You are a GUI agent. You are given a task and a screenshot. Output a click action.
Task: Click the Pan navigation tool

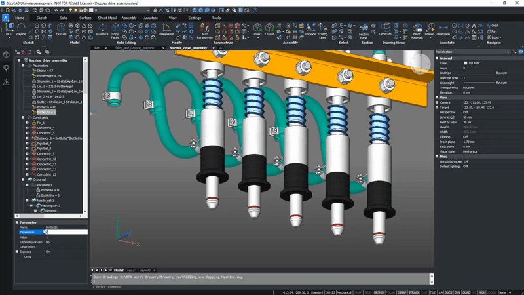[x=492, y=31]
